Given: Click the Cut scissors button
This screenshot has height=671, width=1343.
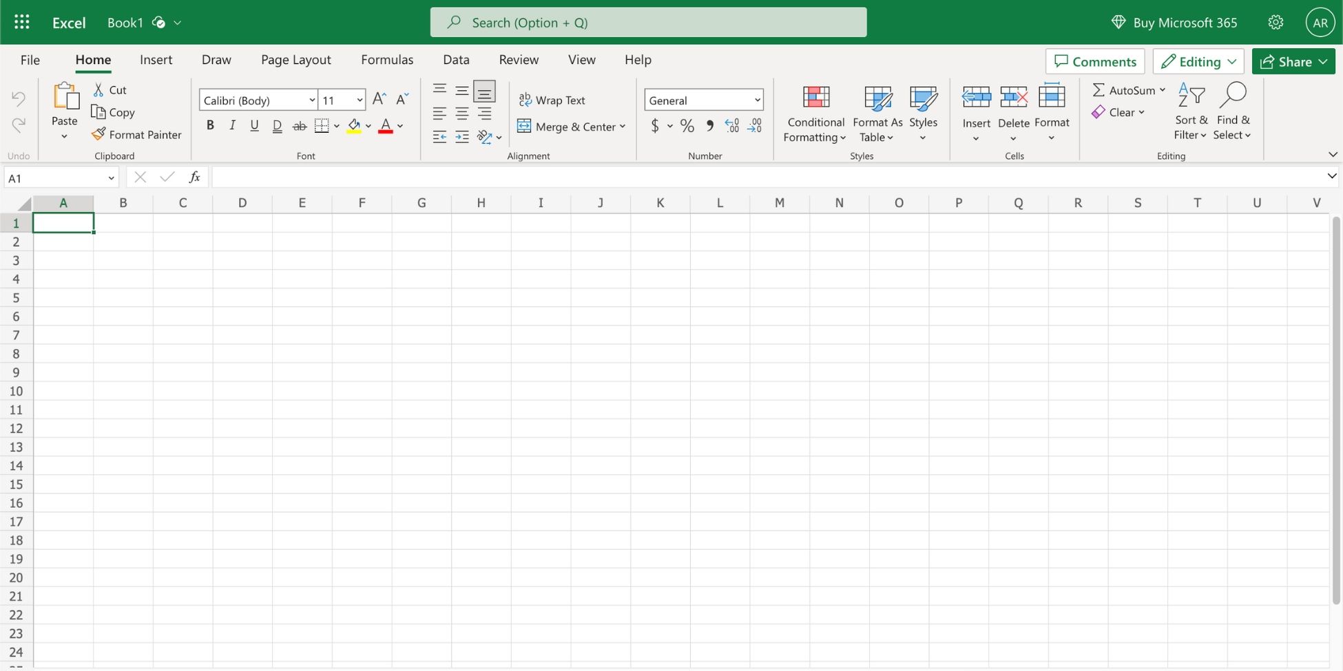Looking at the screenshot, I should pyautogui.click(x=110, y=89).
